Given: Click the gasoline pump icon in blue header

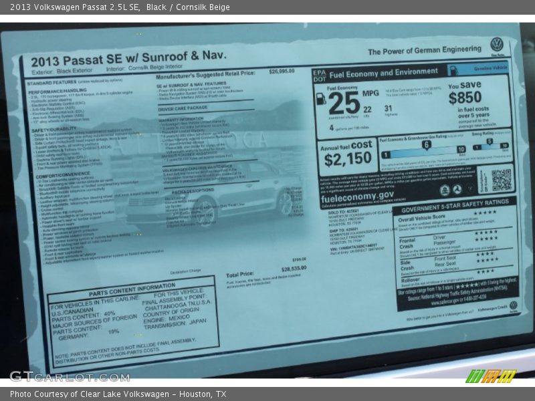Looking at the screenshot, I should tap(454, 71).
